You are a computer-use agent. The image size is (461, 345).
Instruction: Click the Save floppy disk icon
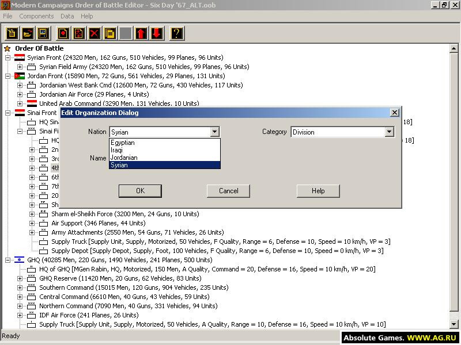pyautogui.click(x=43, y=33)
